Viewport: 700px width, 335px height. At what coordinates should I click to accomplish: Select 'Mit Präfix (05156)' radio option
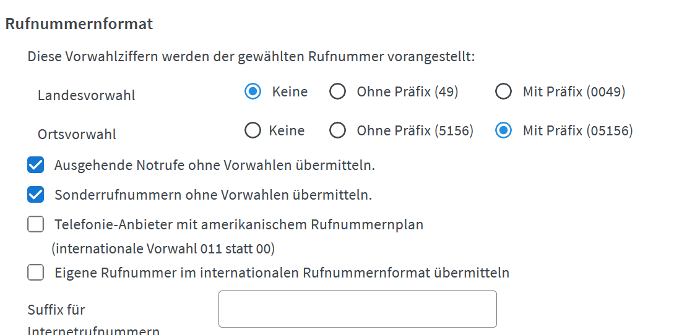click(x=504, y=130)
